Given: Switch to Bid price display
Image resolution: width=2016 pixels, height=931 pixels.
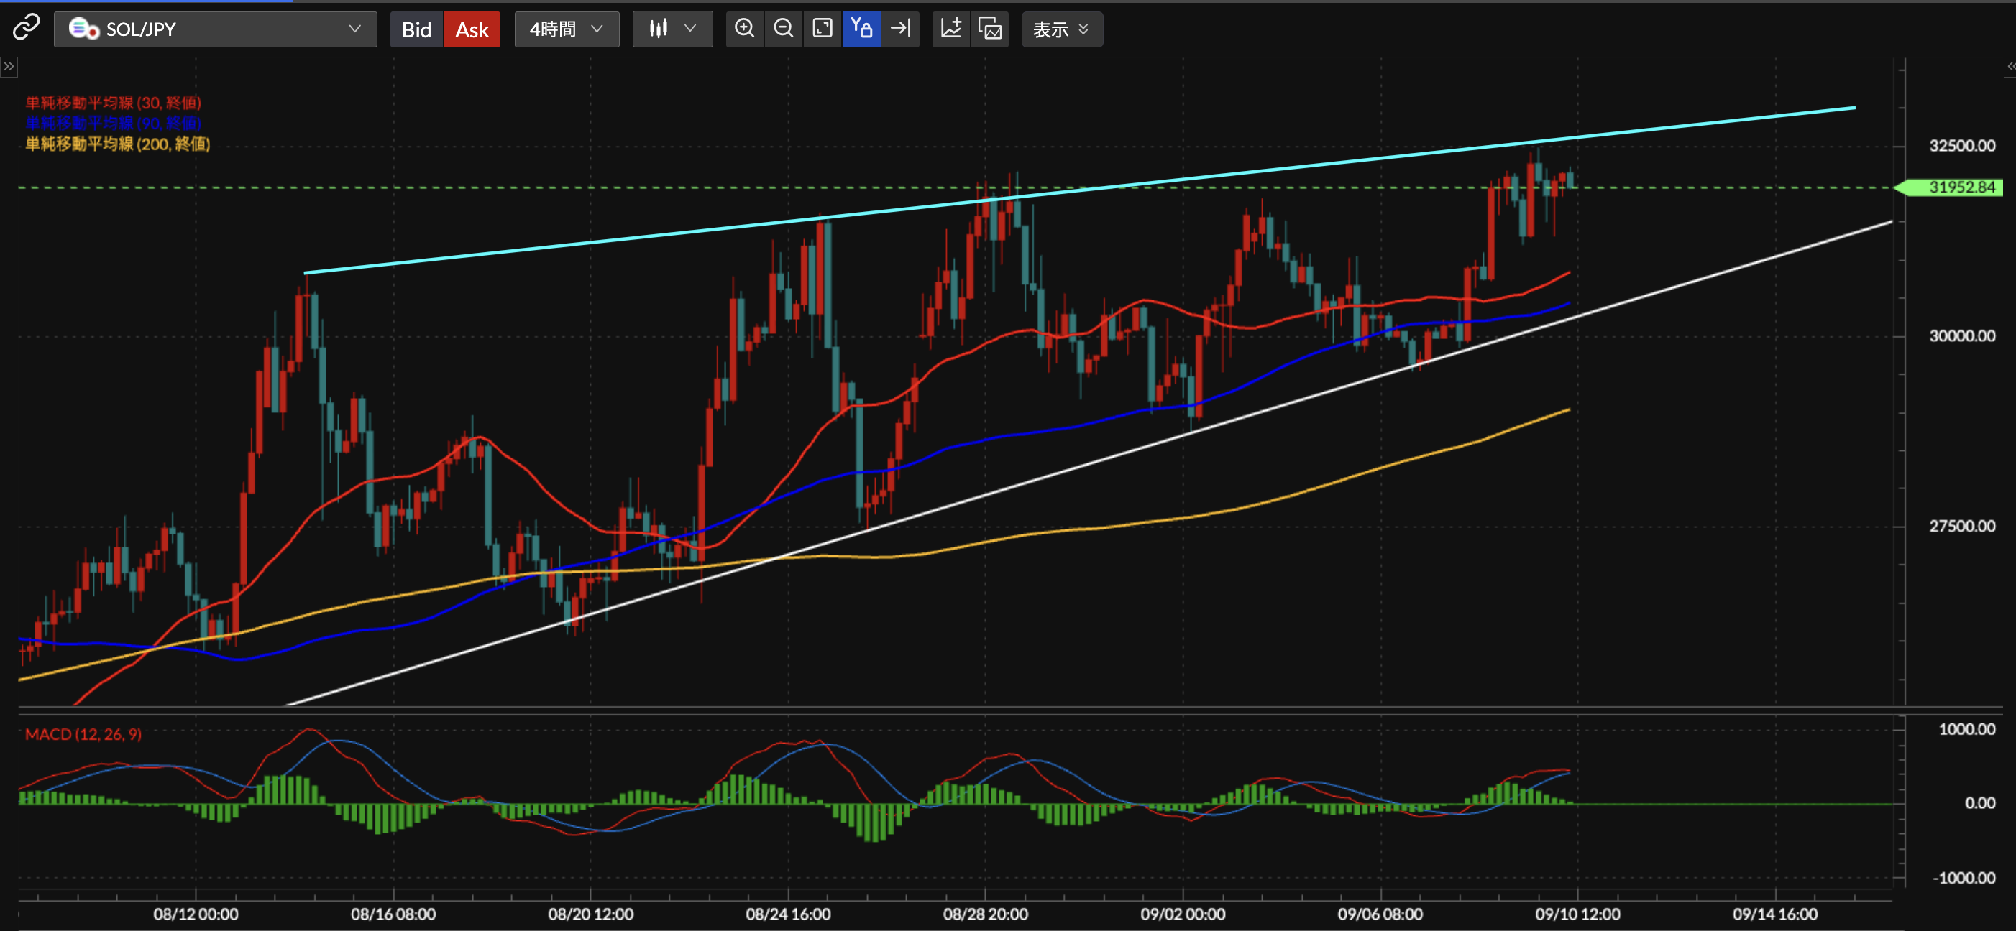Looking at the screenshot, I should (416, 29).
